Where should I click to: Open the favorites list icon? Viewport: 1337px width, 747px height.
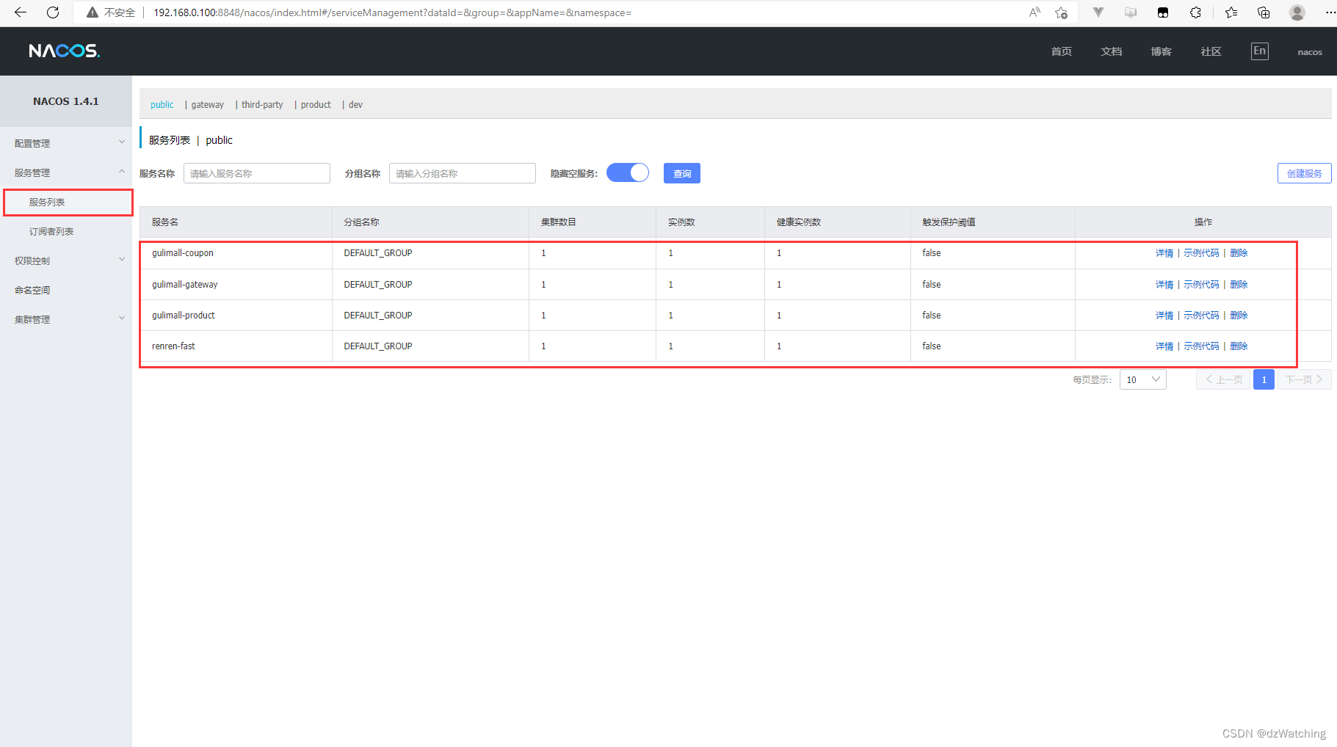[x=1231, y=12]
